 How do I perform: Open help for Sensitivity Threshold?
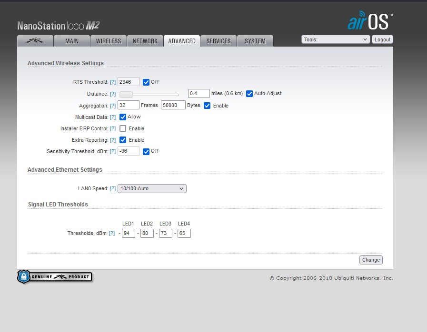(x=113, y=152)
